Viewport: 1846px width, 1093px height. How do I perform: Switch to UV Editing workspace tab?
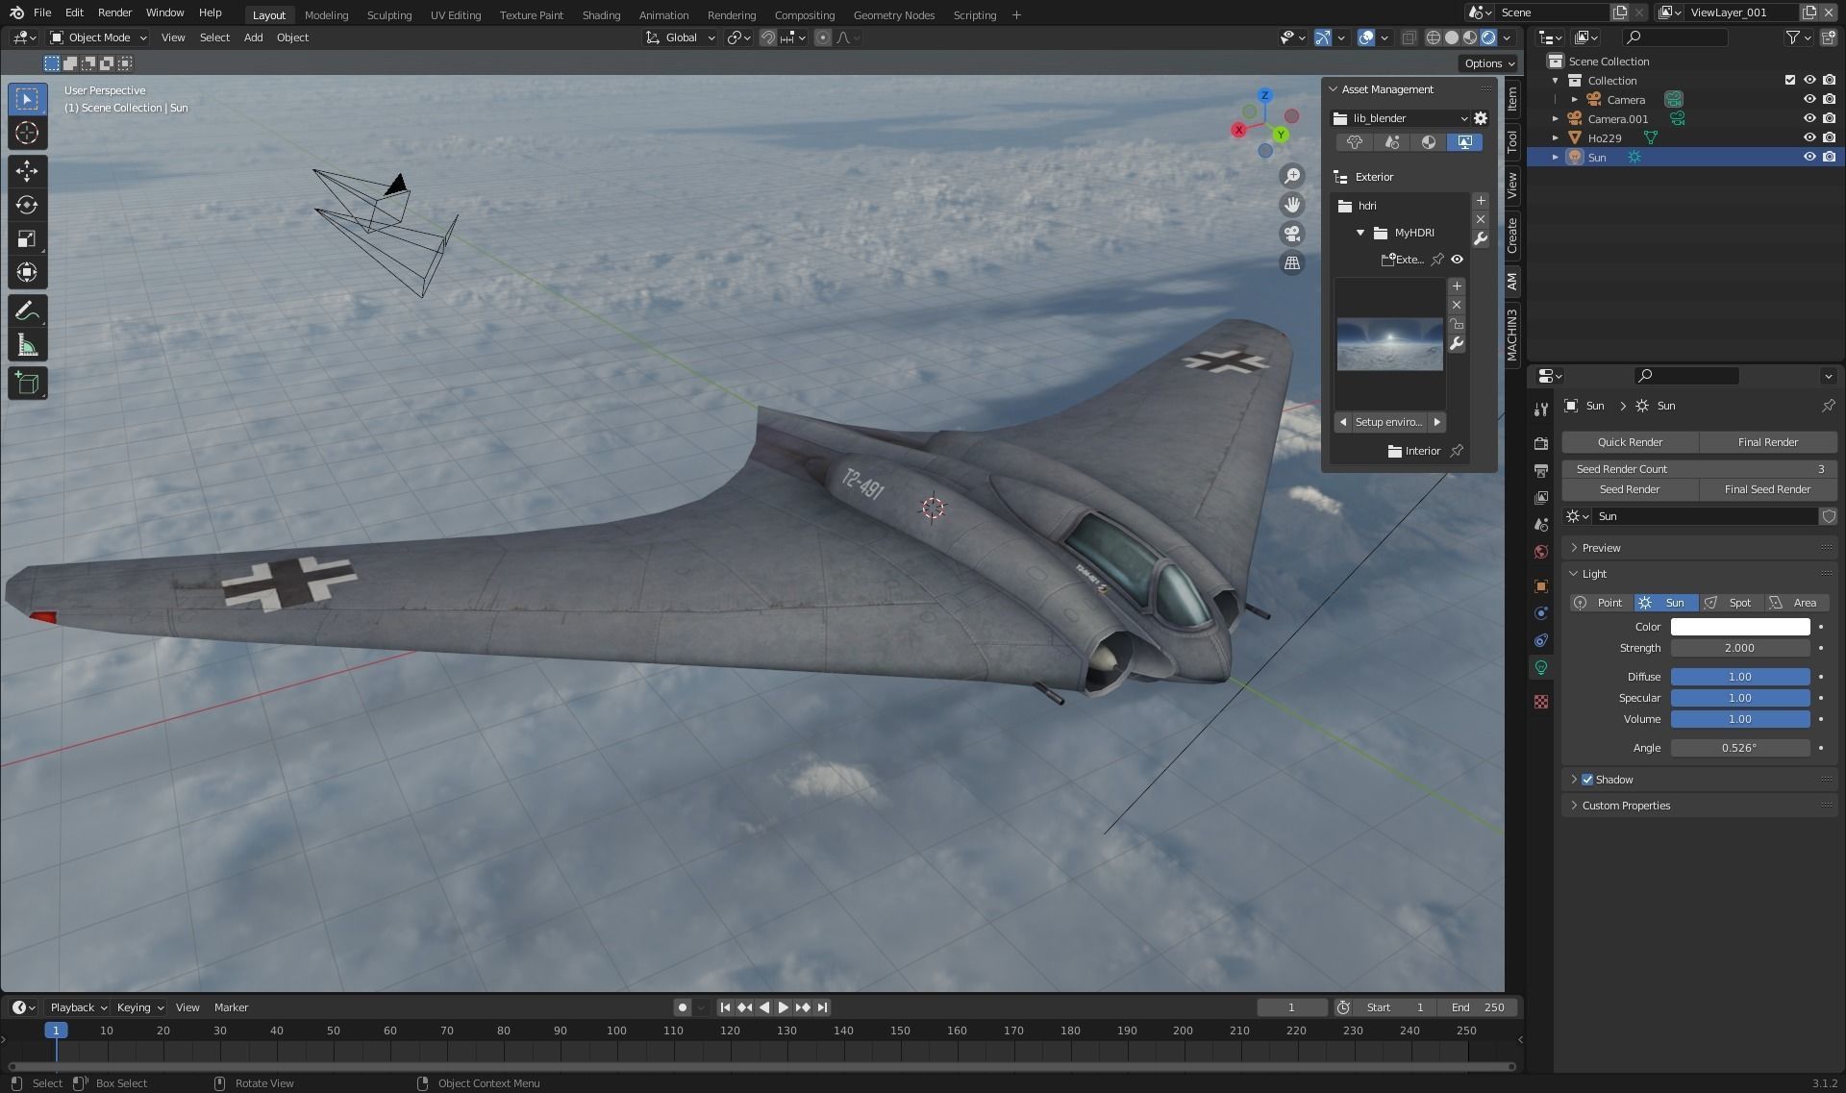click(x=456, y=14)
